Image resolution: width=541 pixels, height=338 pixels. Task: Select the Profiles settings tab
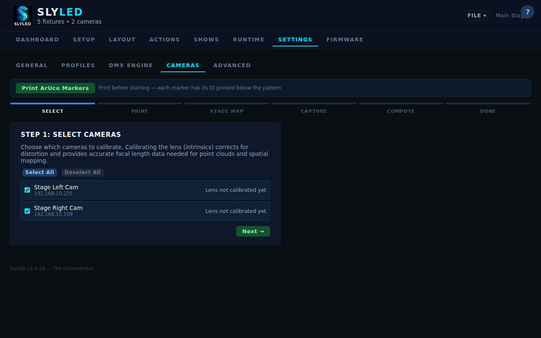tap(78, 65)
